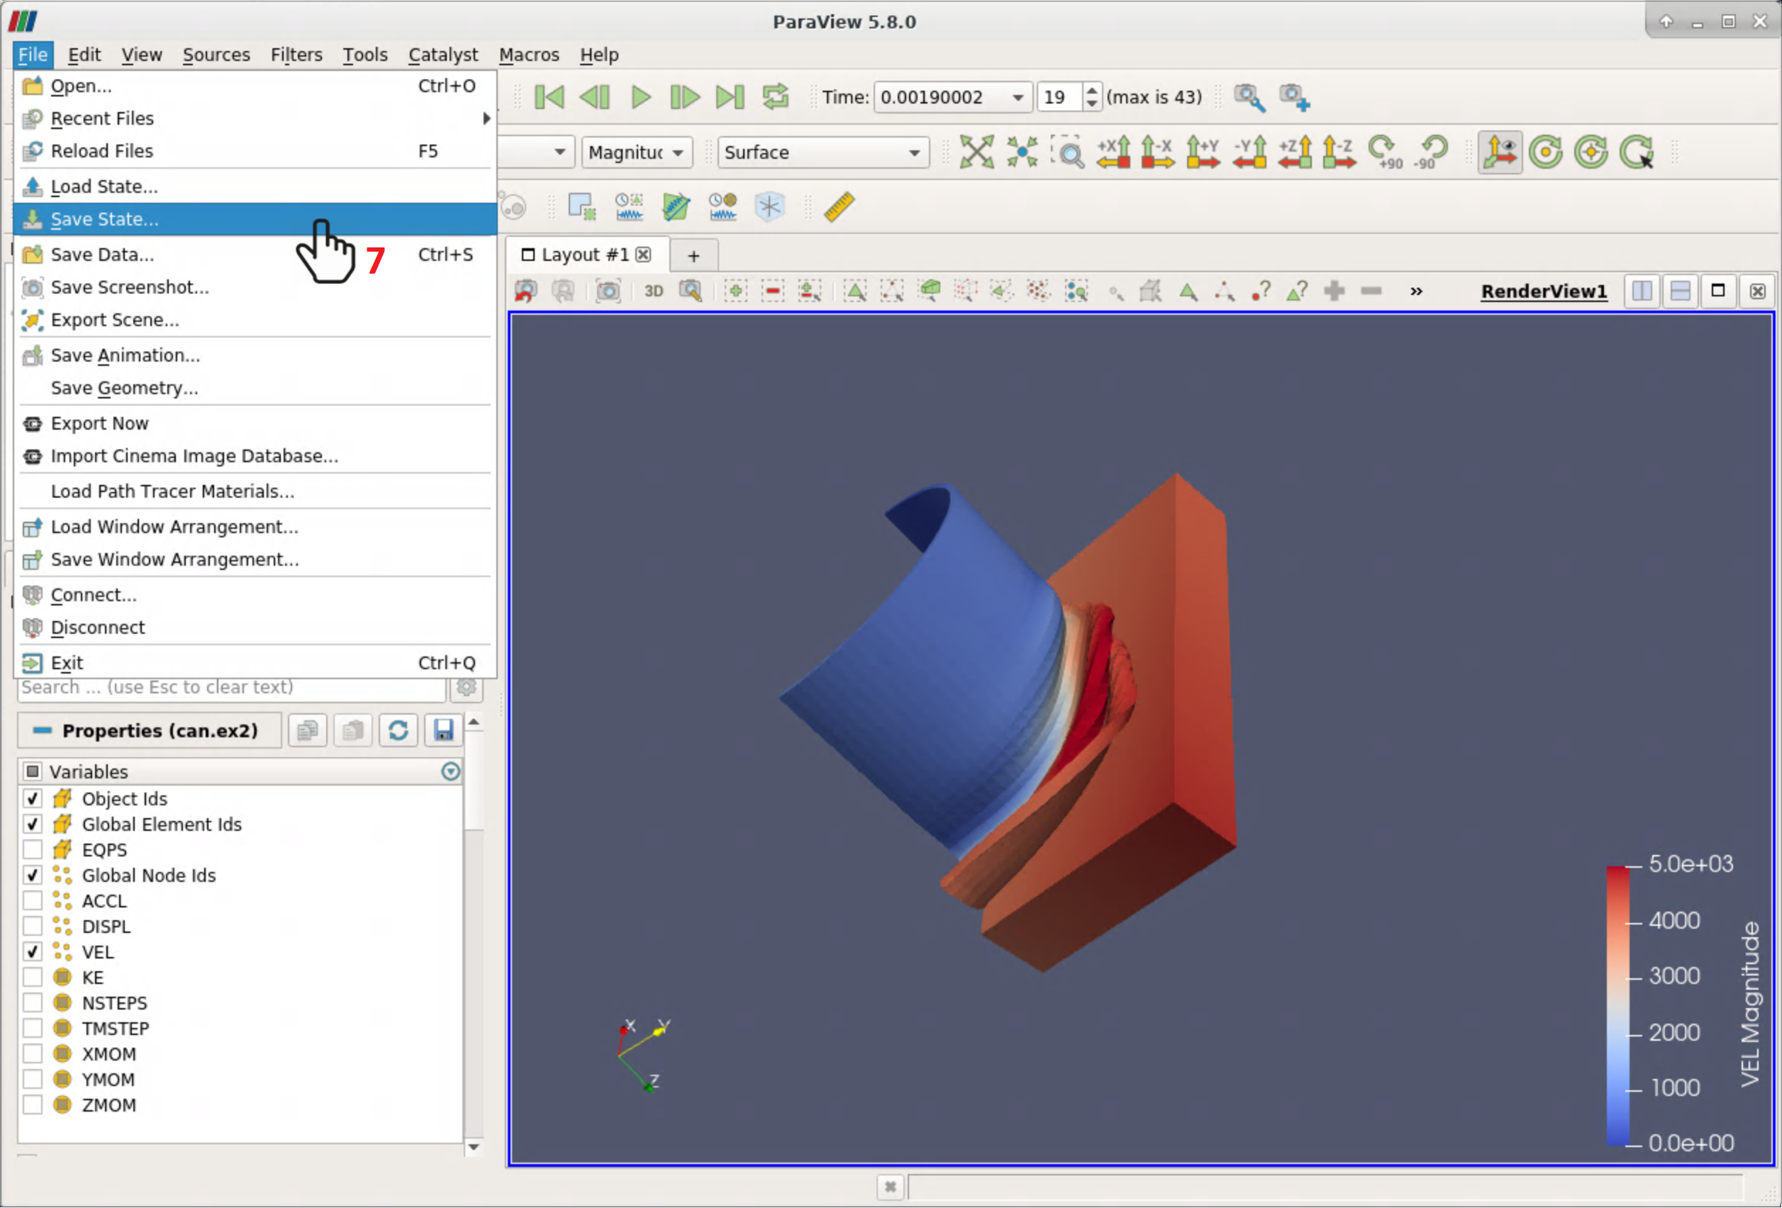The width and height of the screenshot is (1782, 1208).
Task: Step to next frame
Action: 685,97
